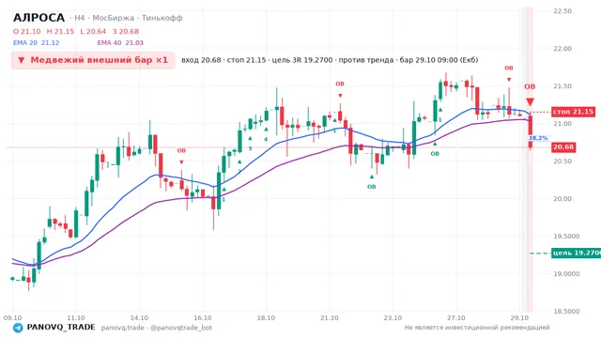Click the large red OB triangle above latest candle
Viewport: 601px width, 338px height.
(530, 101)
